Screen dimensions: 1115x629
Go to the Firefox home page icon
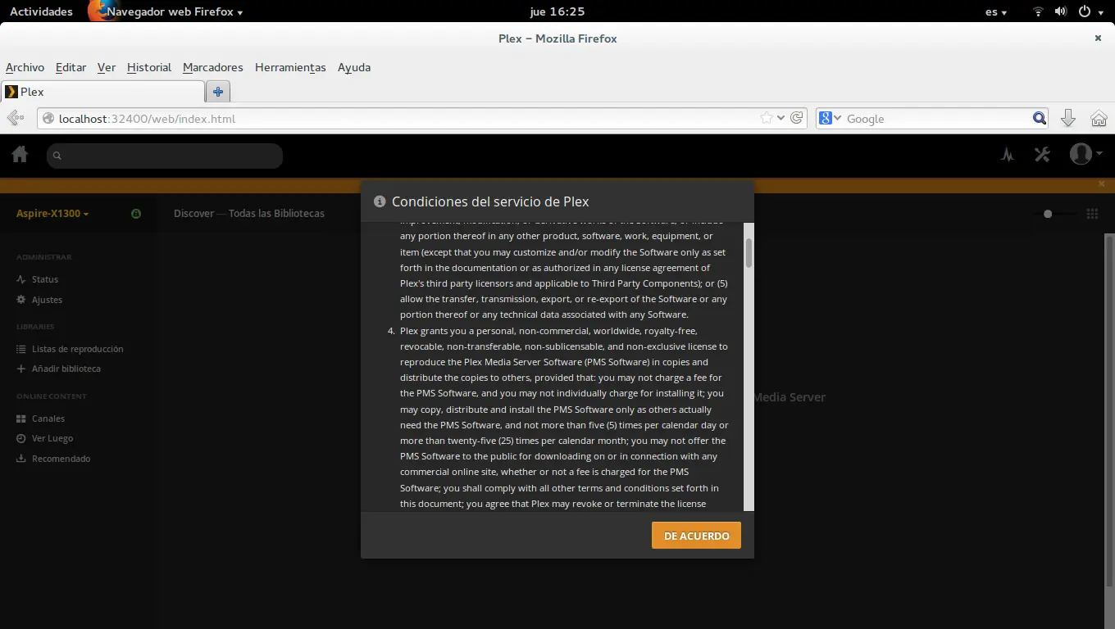[1099, 119]
